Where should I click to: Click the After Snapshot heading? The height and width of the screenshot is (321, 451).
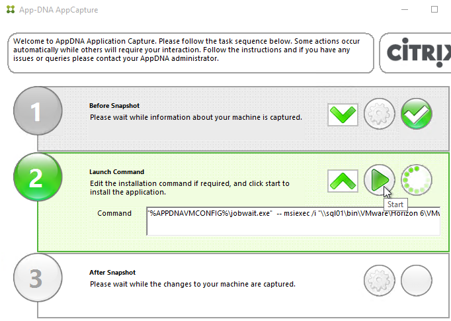112,272
